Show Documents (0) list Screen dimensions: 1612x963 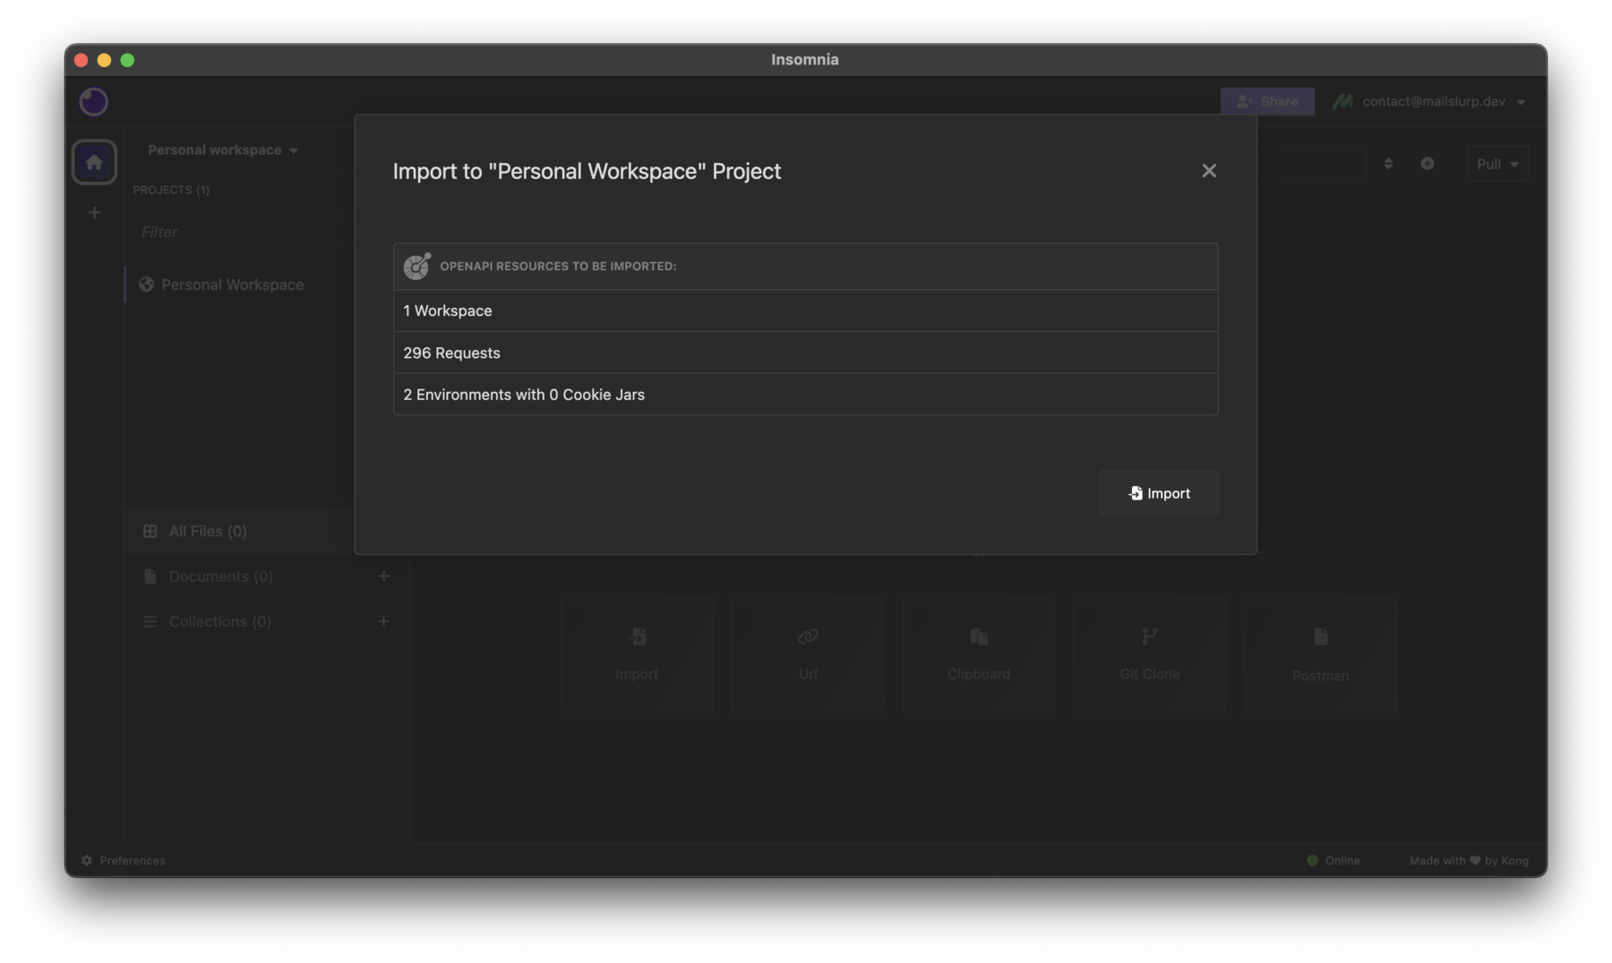click(x=220, y=576)
